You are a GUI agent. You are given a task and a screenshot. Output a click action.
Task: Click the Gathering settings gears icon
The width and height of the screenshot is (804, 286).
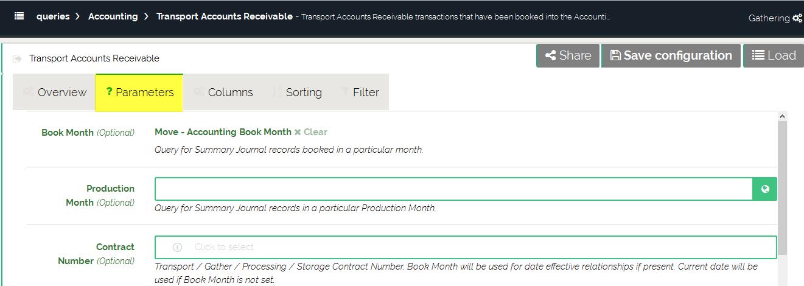[797, 18]
